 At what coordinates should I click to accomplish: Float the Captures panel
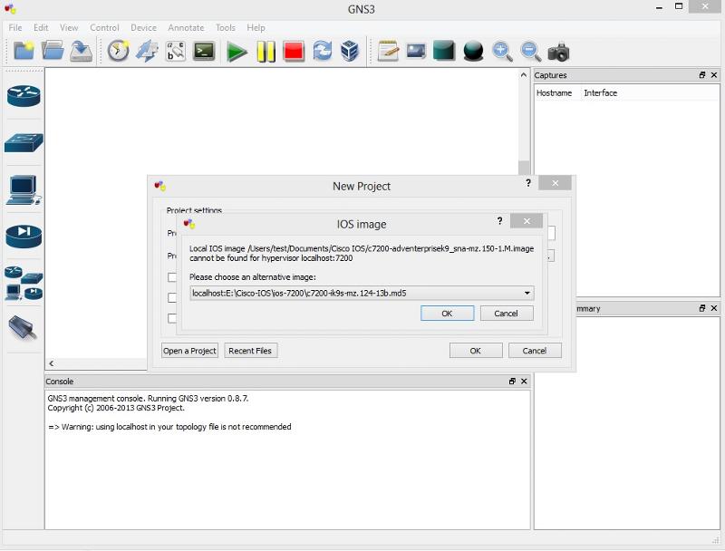point(702,75)
